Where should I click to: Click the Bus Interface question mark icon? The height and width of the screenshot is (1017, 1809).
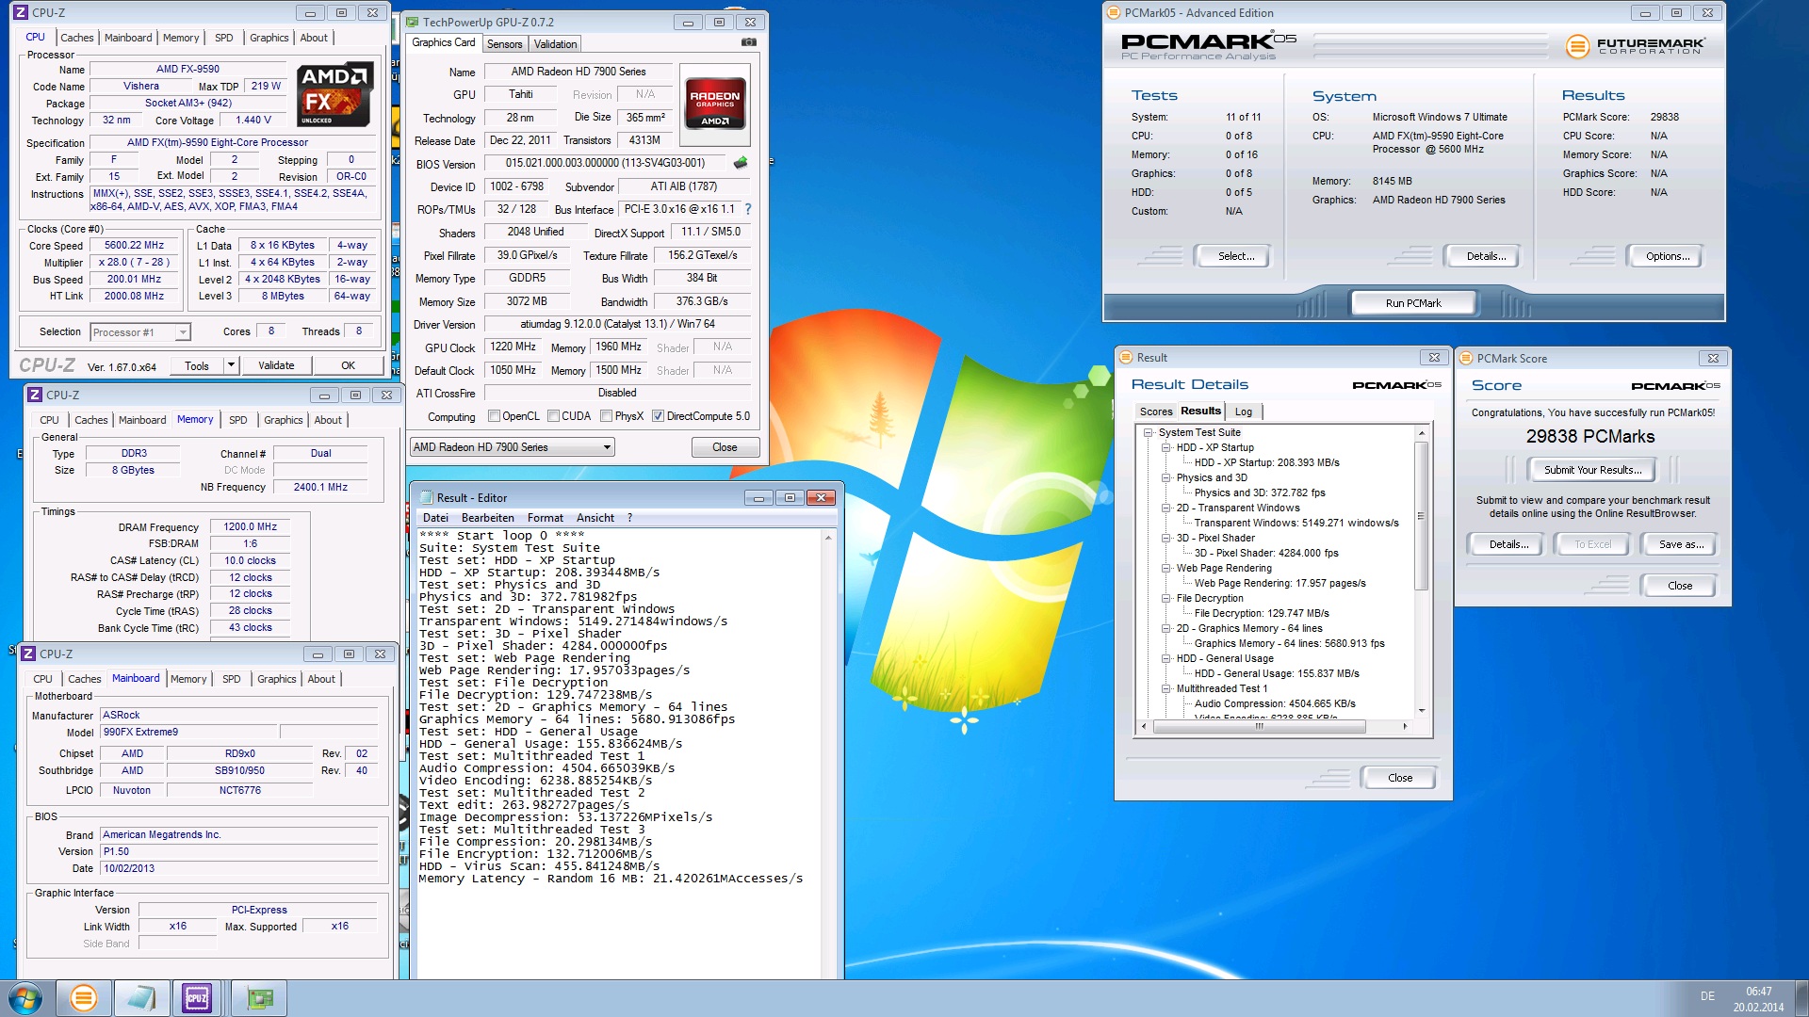click(748, 209)
